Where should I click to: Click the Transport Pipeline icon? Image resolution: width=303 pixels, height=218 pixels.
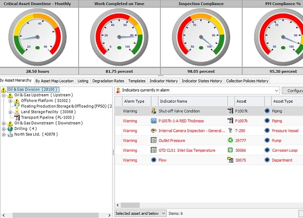pyautogui.click(x=17, y=117)
